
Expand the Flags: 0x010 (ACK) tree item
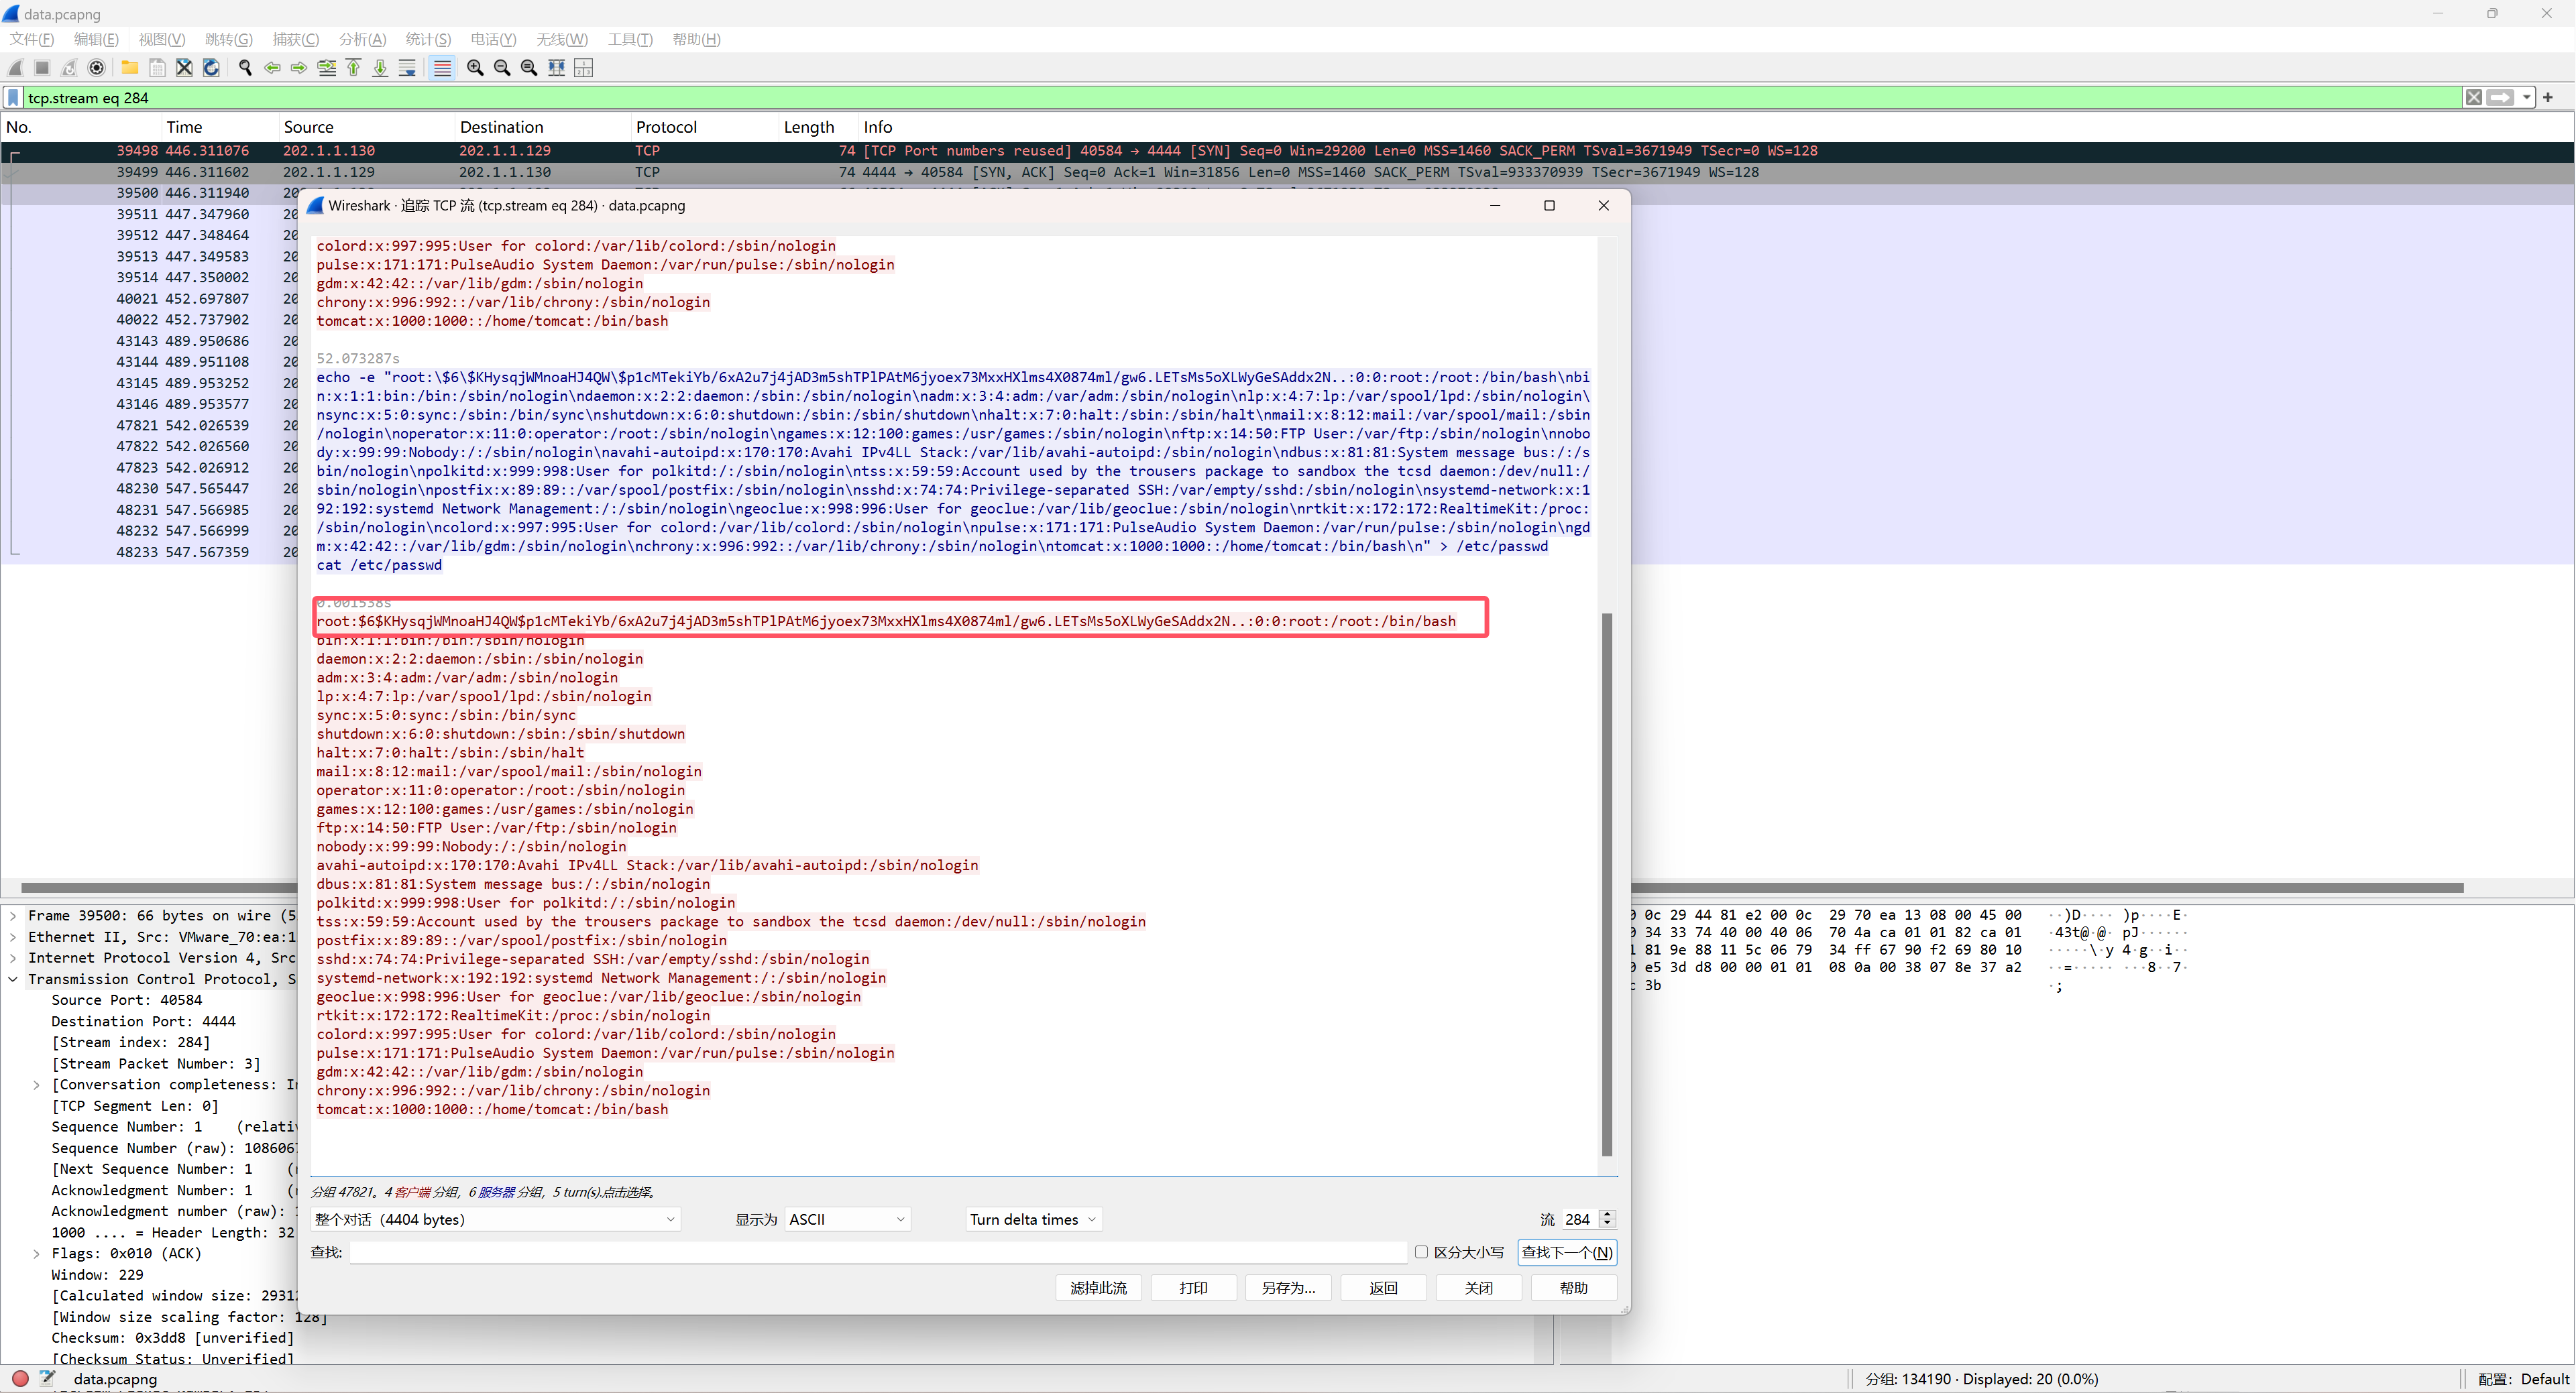click(x=37, y=1253)
